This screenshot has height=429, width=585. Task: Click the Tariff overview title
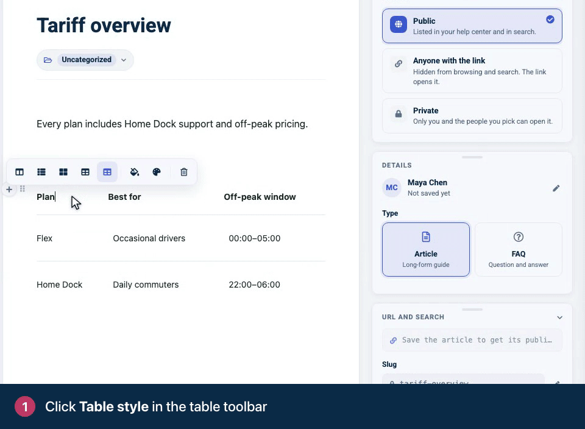coord(104,26)
